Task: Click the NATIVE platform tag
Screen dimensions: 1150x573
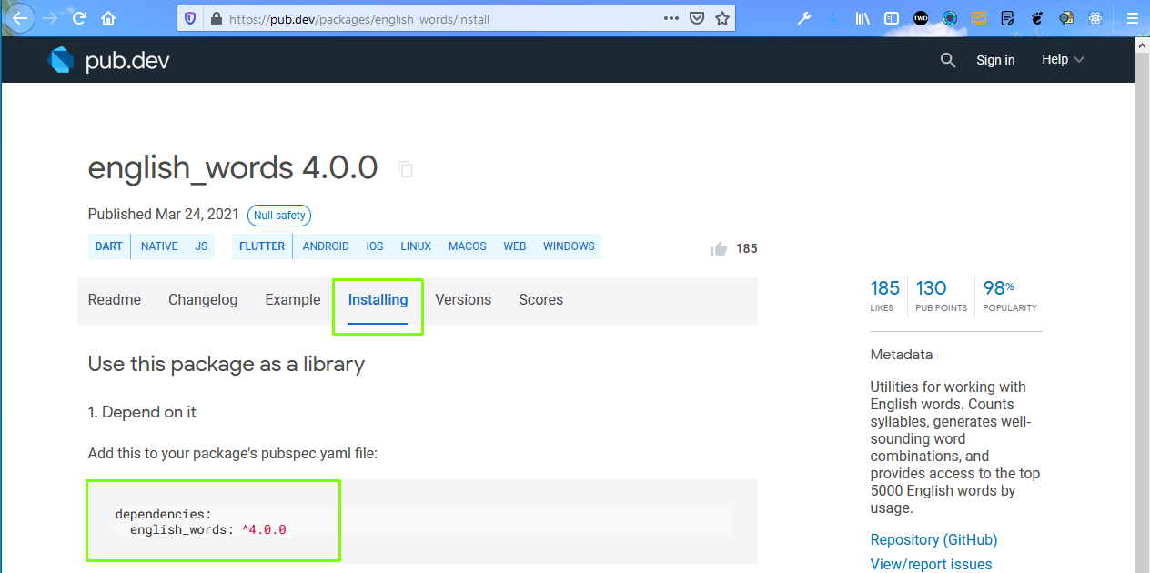Action: (159, 246)
